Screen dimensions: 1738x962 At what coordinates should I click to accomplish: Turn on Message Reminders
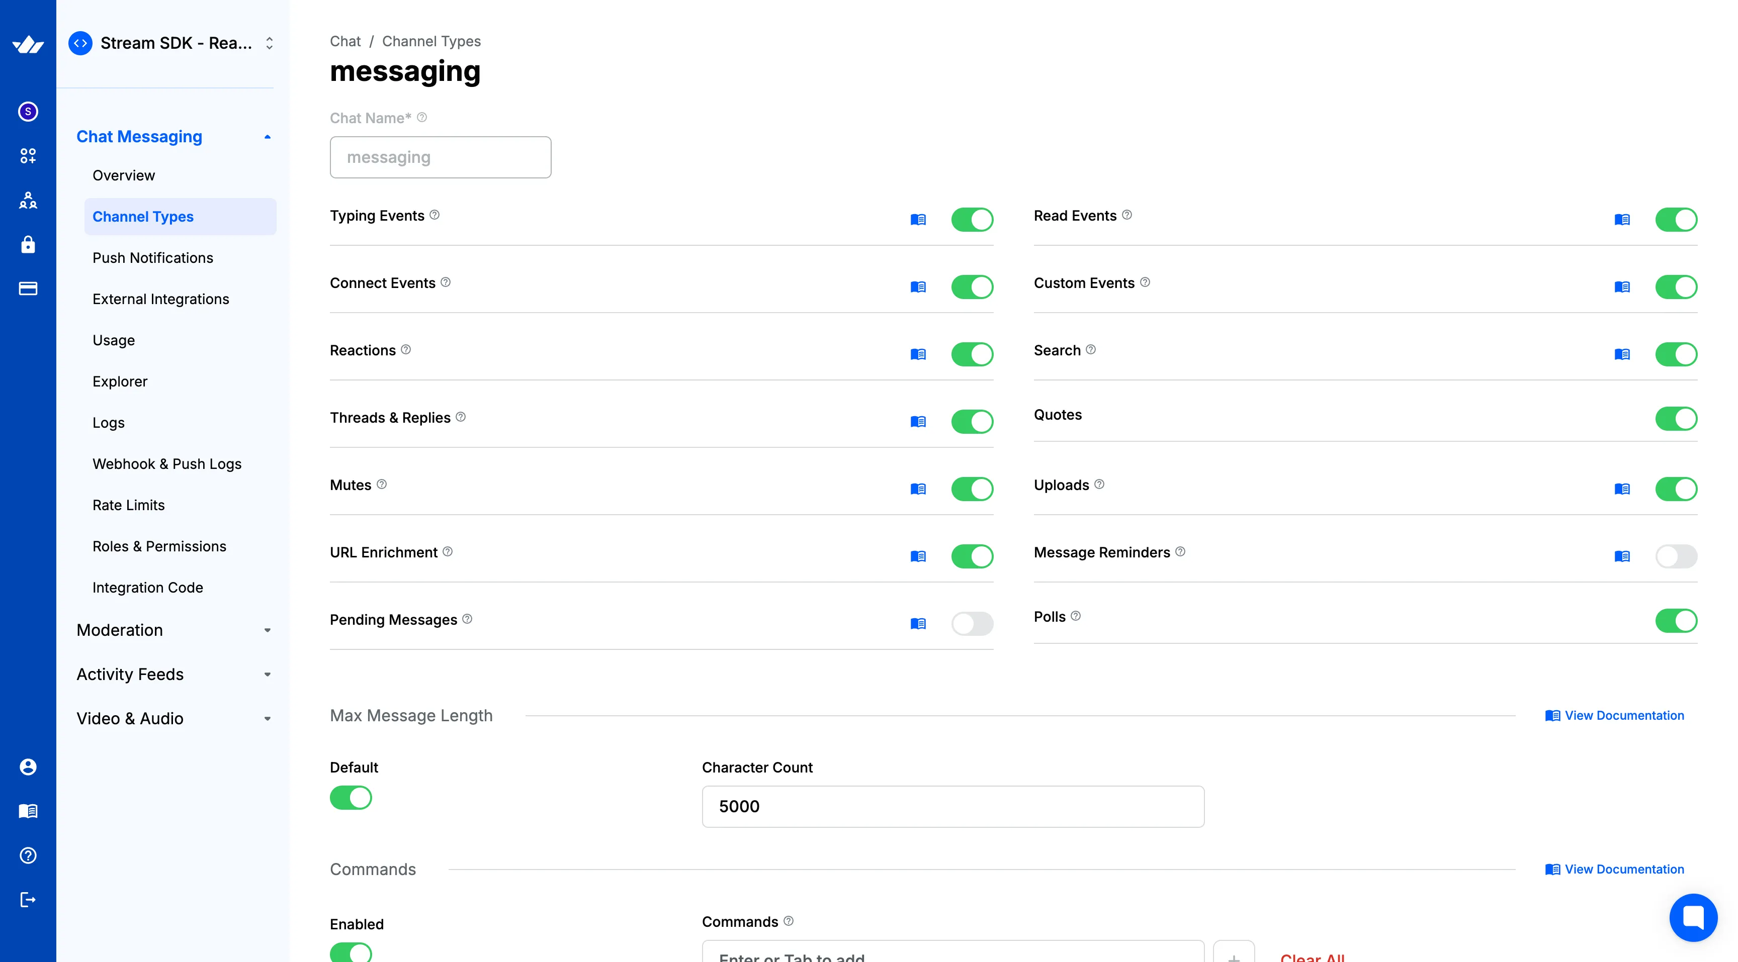click(x=1676, y=556)
